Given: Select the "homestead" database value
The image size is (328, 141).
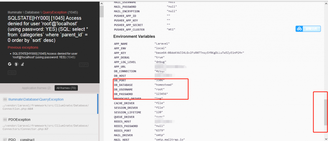Looking at the screenshot, I should [x=164, y=85].
